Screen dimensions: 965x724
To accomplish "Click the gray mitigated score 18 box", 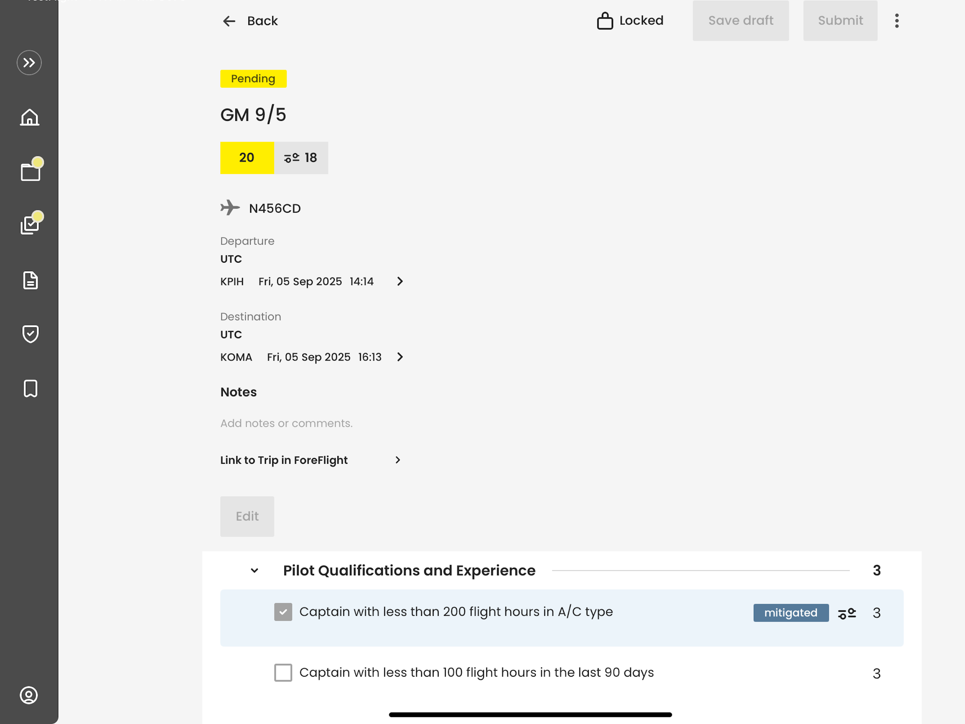I will [x=301, y=158].
